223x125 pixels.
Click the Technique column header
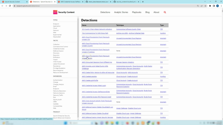(120, 25)
